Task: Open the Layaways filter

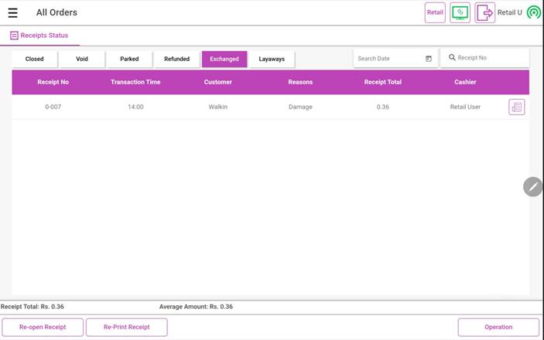Action: pos(272,59)
